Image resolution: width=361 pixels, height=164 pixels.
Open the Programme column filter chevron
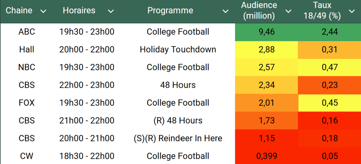click(x=225, y=11)
